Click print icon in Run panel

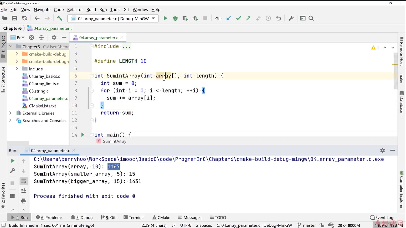click(24, 201)
